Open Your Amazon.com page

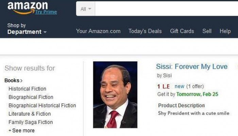click(98, 31)
